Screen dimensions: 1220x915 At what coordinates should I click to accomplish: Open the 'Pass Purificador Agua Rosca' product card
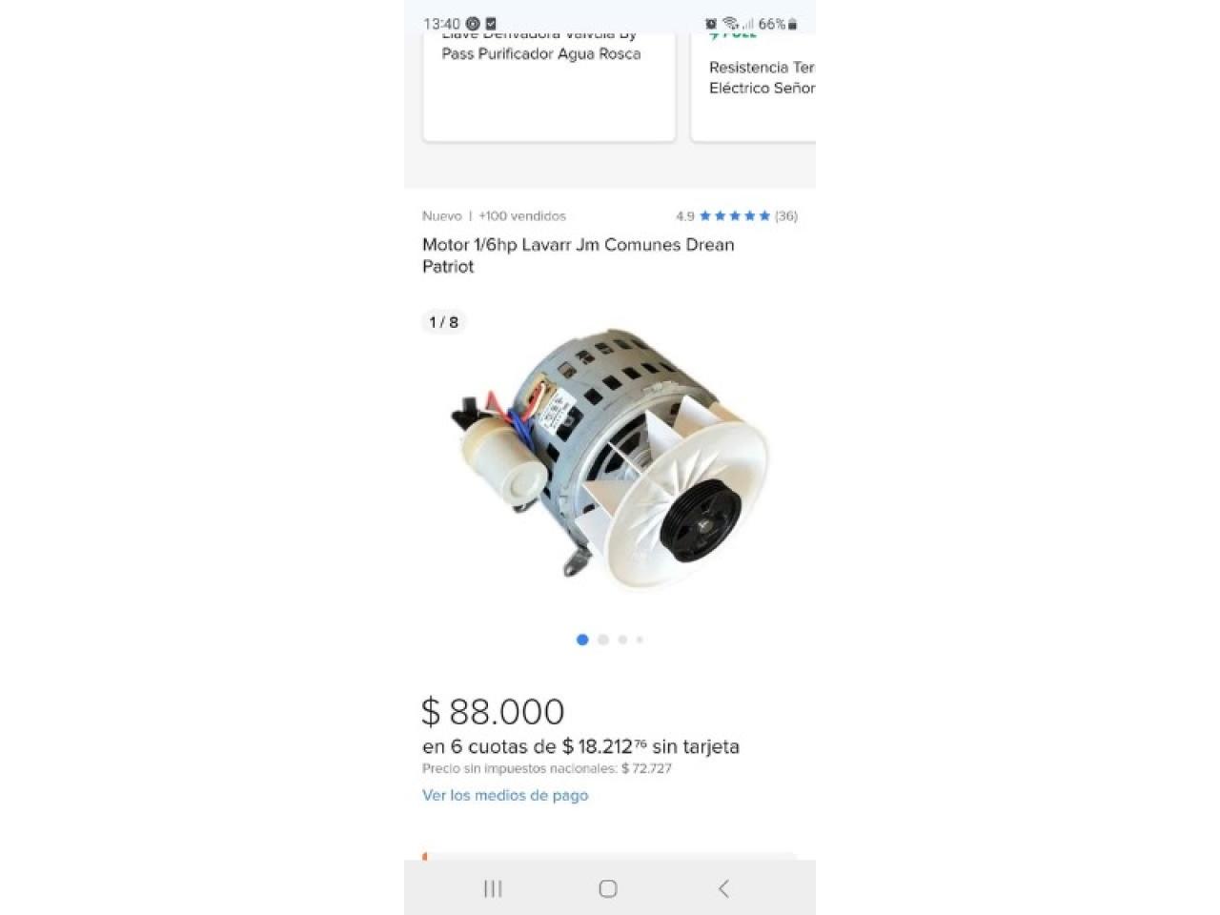pyautogui.click(x=549, y=88)
